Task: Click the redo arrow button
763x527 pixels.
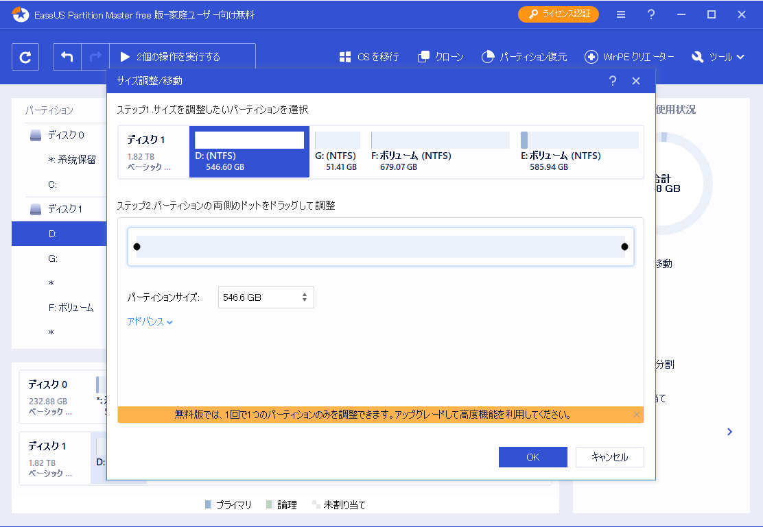Action: [95, 57]
